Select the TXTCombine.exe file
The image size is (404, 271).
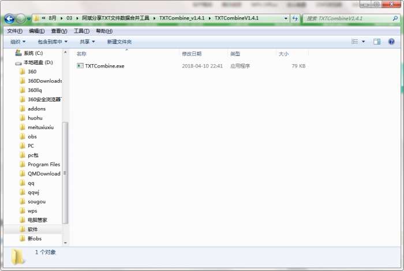click(x=104, y=66)
